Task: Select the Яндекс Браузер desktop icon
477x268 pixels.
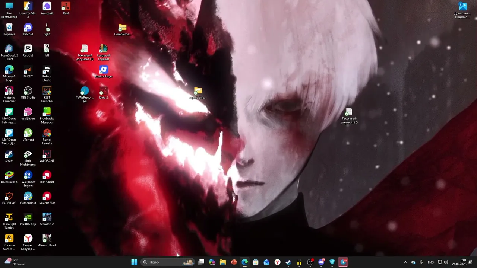Action: [x=28, y=242]
